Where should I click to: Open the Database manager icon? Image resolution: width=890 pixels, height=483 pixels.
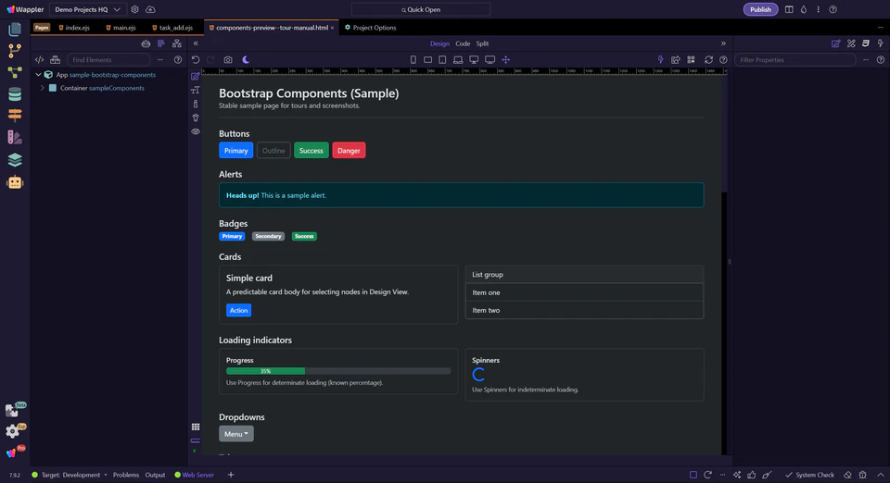(15, 94)
